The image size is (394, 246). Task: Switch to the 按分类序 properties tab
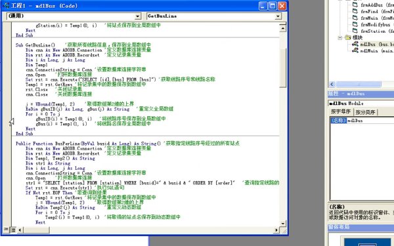click(365, 112)
